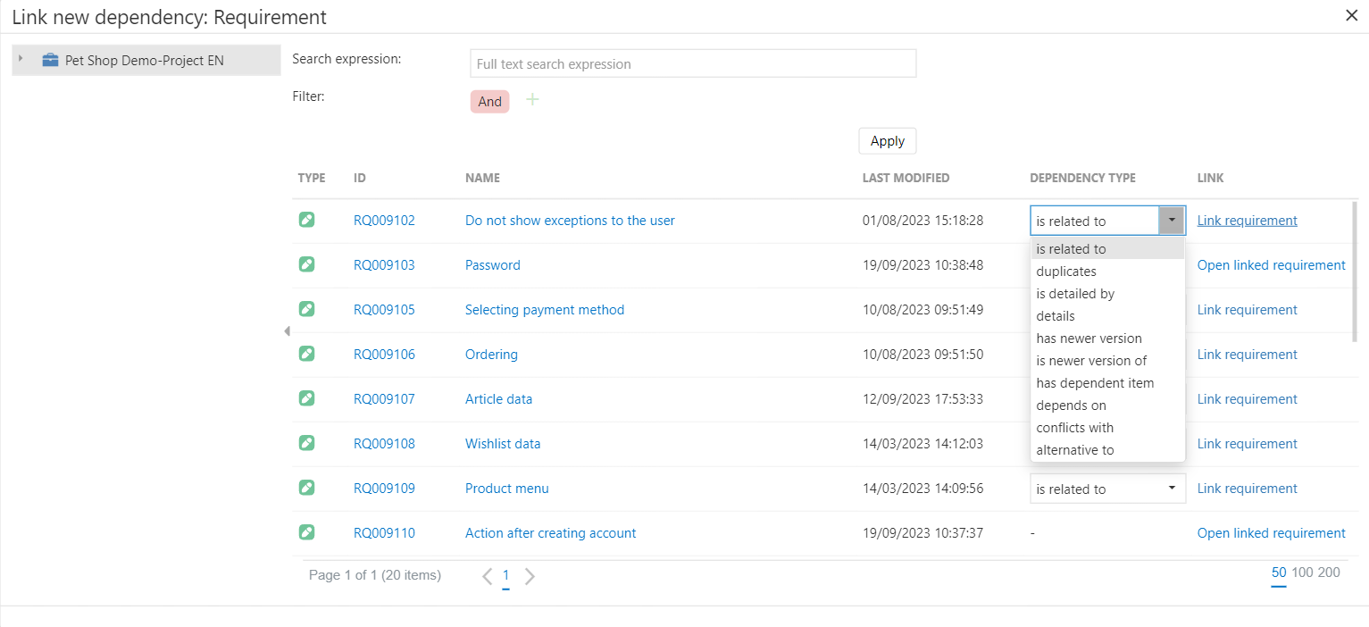Screen dimensions: 1369x627
Task: Click the type icon for Wishlist data
Action: pyautogui.click(x=306, y=443)
